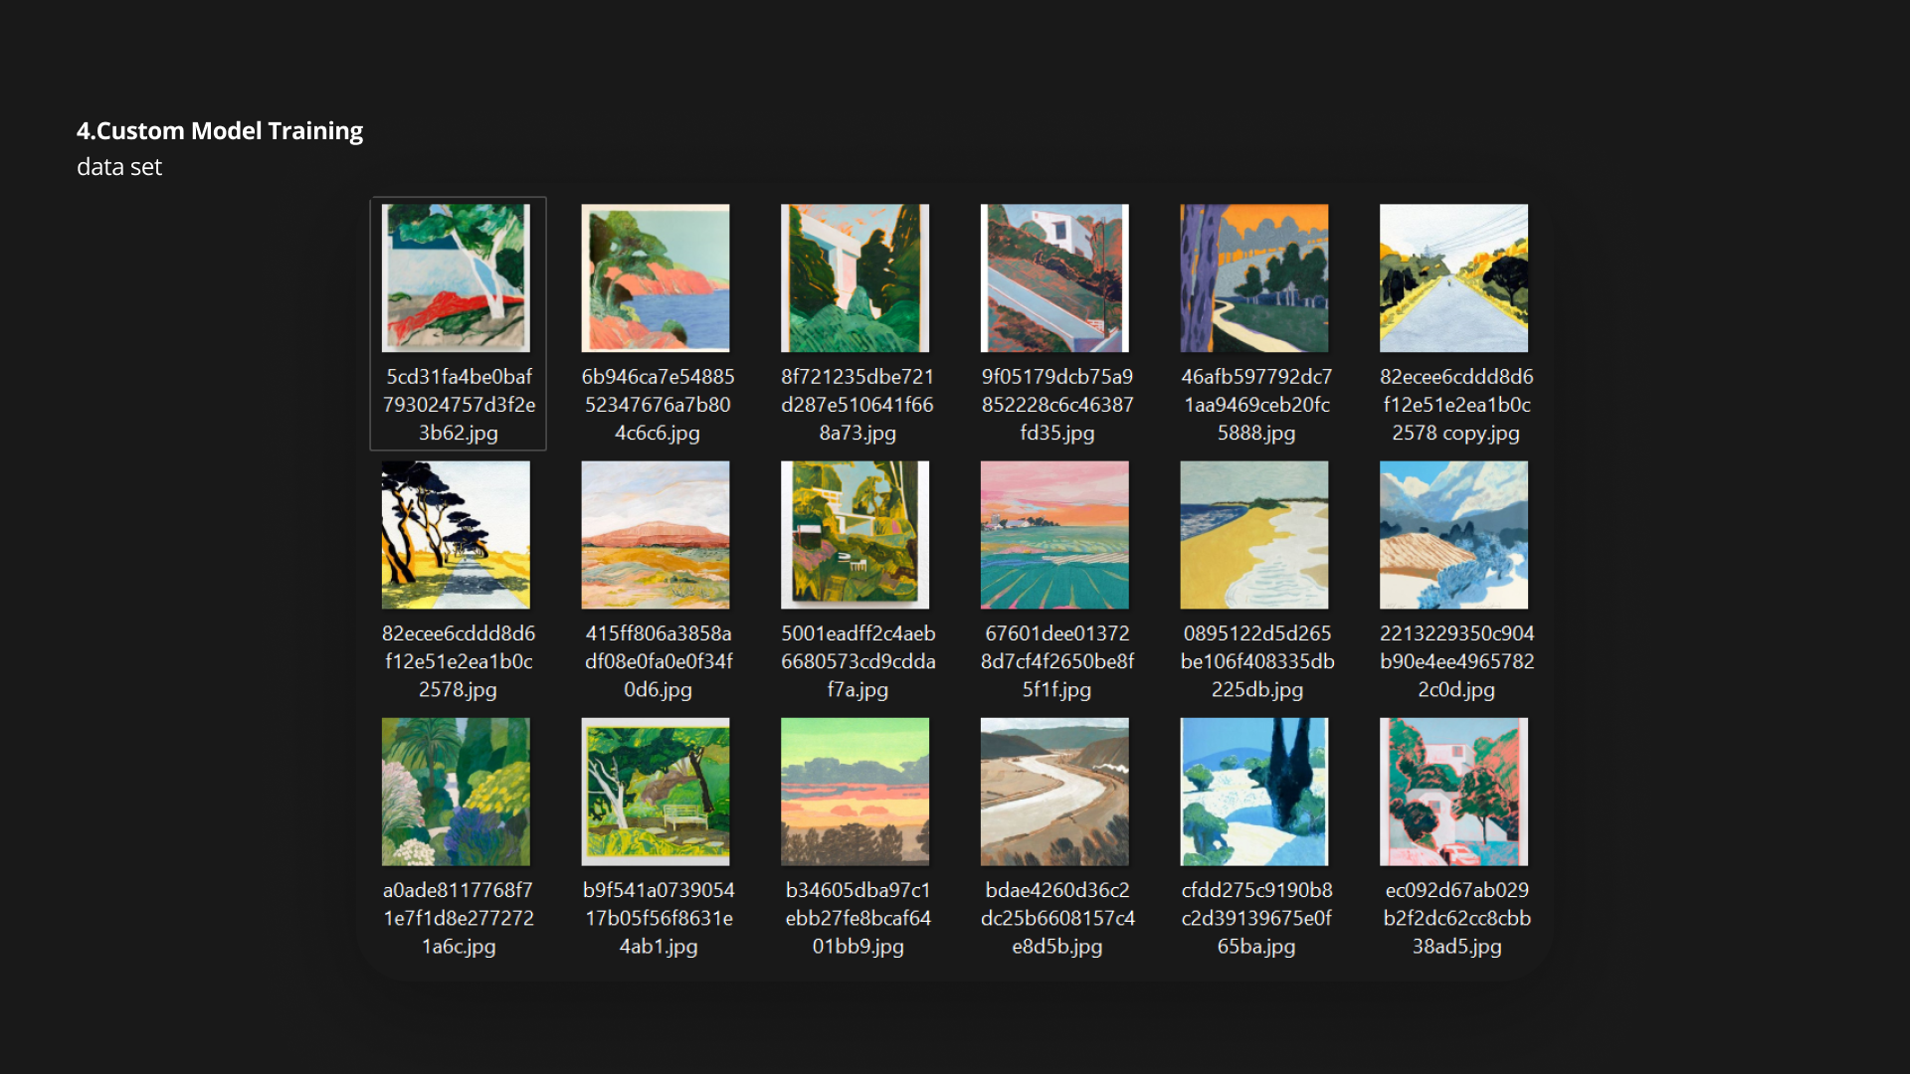Click file name 82ecee6cddd8d6f12e51e2ea1b0c2578.jpg
The height and width of the screenshot is (1074, 1910).
(459, 661)
